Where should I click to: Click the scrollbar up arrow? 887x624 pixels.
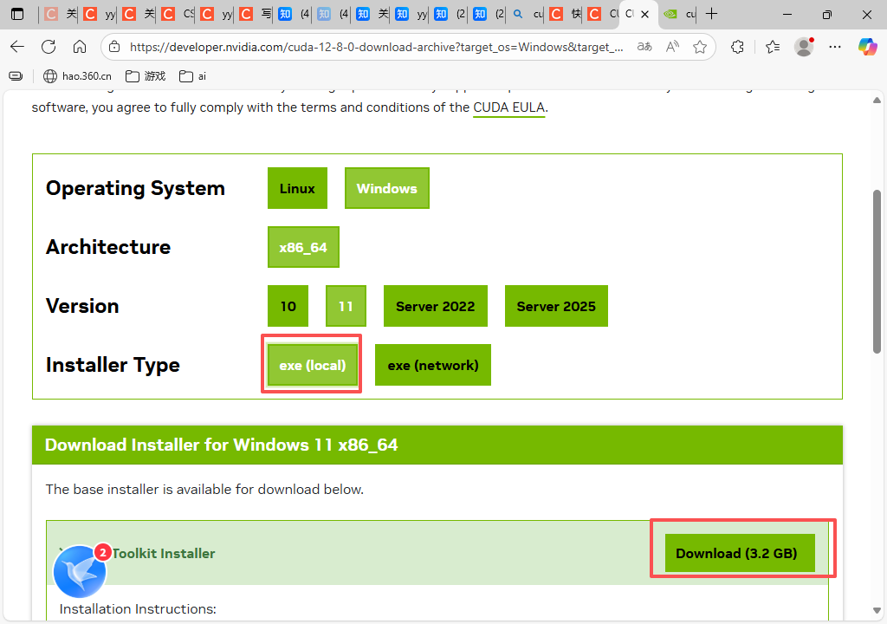[x=877, y=101]
